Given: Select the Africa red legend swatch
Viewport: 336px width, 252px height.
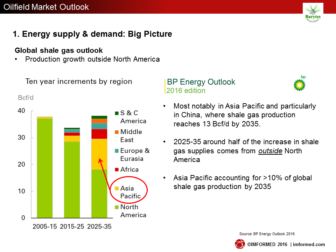Looking at the screenshot, I should coord(117,169).
